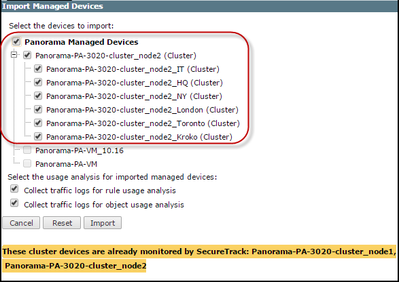Image resolution: width=399 pixels, height=282 pixels.
Task: Deselect the cluster_node2_London checkbox
Action: click(x=38, y=109)
